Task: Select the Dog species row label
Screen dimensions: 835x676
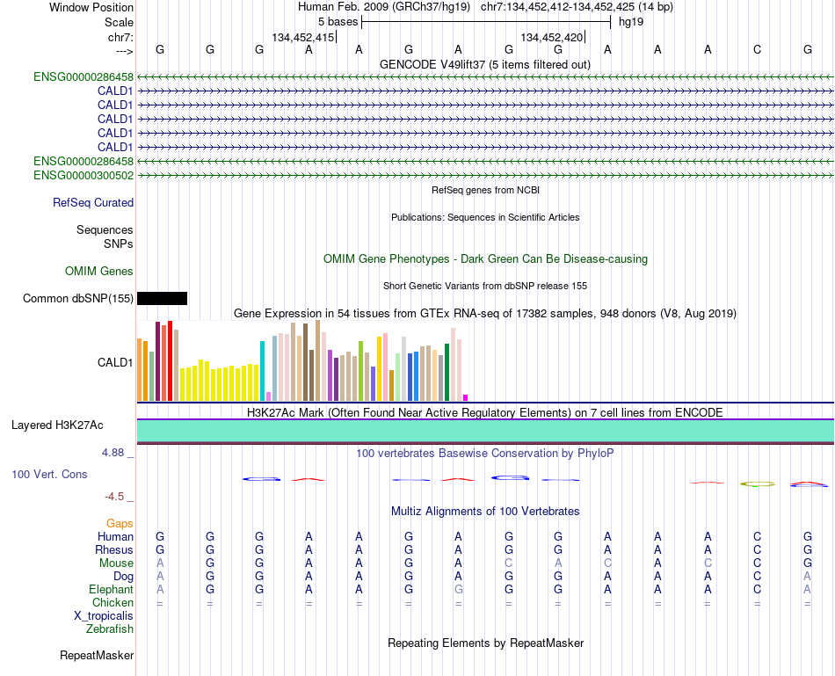Action: pyautogui.click(x=123, y=577)
